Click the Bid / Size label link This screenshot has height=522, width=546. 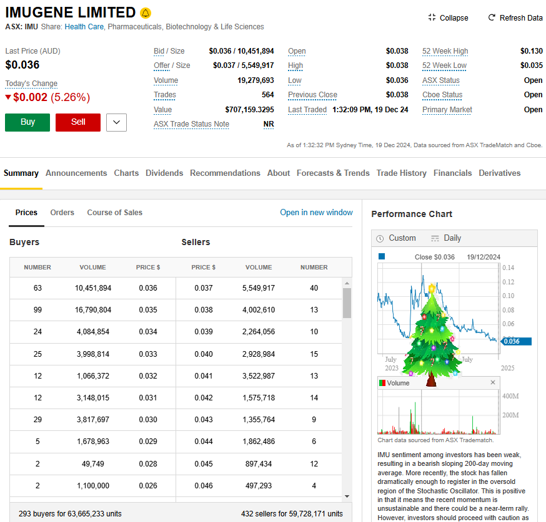point(169,51)
